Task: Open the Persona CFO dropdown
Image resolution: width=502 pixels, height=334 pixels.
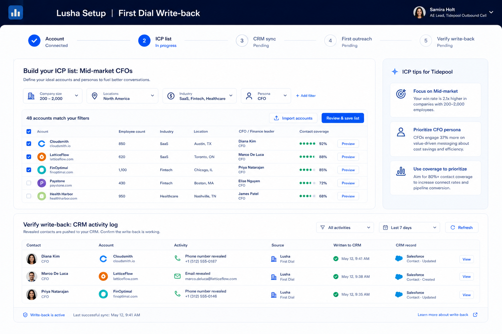Action: pos(266,96)
